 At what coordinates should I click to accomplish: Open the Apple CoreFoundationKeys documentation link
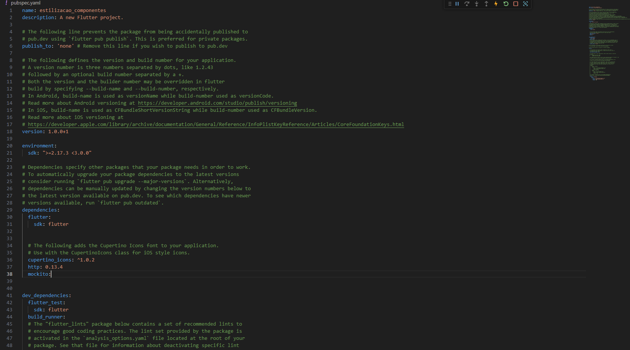(216, 125)
